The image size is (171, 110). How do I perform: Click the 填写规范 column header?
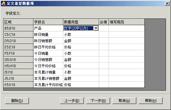127,22
